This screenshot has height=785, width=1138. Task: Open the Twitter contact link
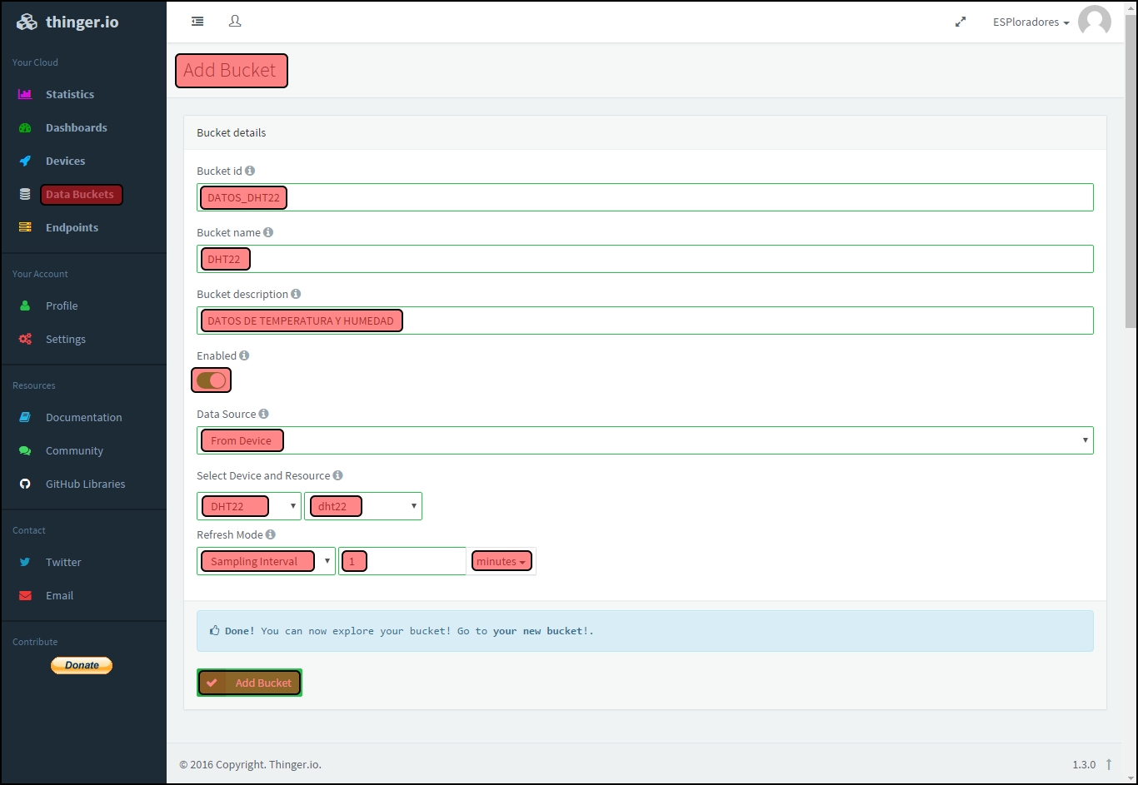(63, 562)
